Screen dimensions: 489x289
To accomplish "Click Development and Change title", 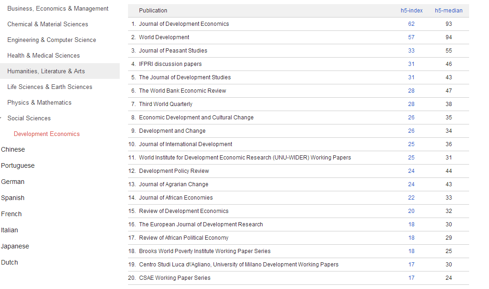I will tap(172, 131).
